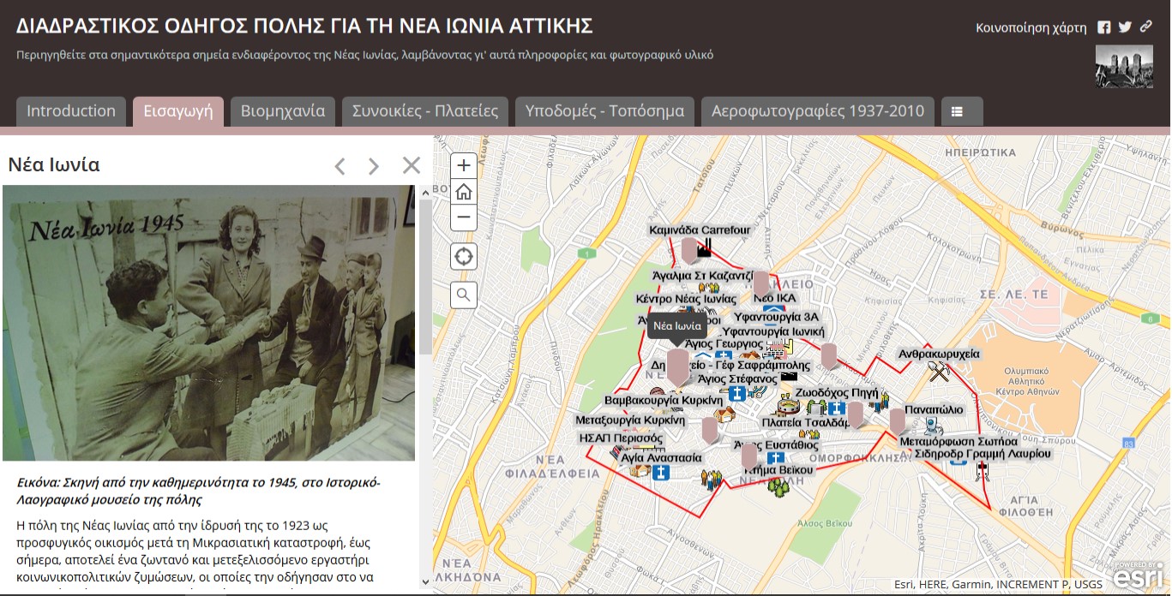Viewport: 1172px width, 596px height.
Task: Share map on Facebook
Action: [1104, 27]
